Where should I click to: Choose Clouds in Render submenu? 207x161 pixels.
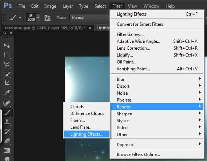87,107
